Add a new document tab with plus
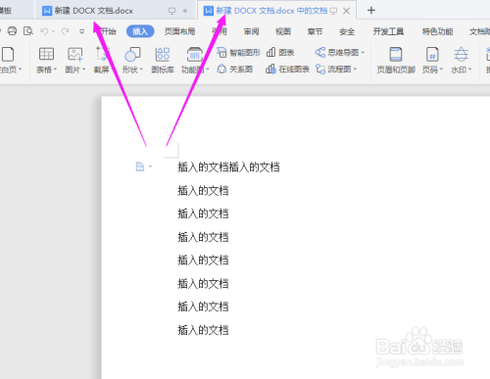490x379 pixels. pos(371,11)
